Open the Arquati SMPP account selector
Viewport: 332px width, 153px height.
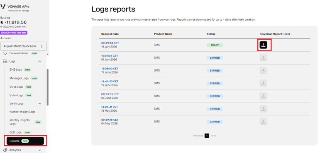pyautogui.click(x=24, y=46)
